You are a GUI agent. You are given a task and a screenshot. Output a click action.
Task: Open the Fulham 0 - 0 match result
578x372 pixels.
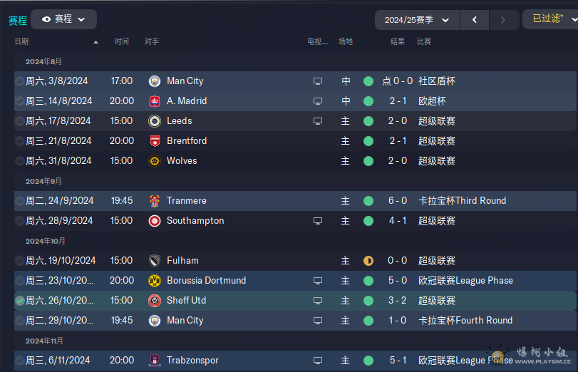click(398, 261)
